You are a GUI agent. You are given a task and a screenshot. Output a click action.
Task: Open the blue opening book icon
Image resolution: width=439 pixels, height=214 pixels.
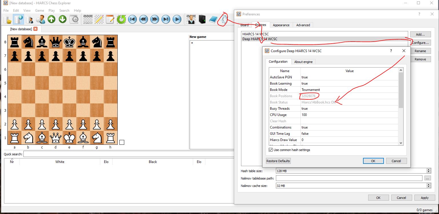click(213, 19)
